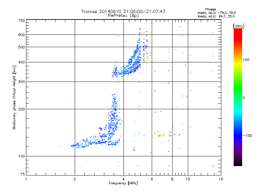Click the y-axis tick label '75'

(x=23, y=174)
